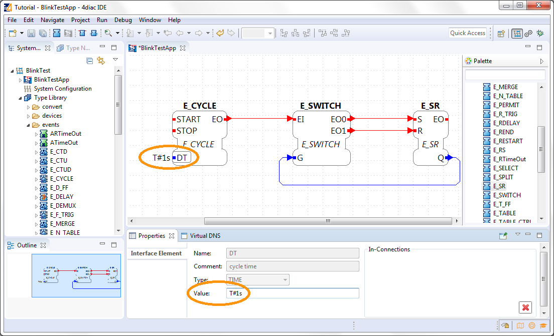
Task: Click the red X delete connection button
Action: click(x=525, y=307)
